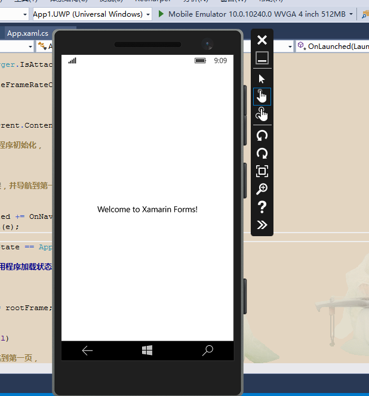Rotate the emulator right
This screenshot has width=369, height=396.
coord(262,153)
